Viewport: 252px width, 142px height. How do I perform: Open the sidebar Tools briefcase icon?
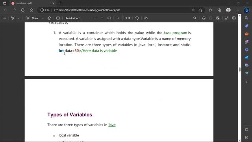point(246,34)
